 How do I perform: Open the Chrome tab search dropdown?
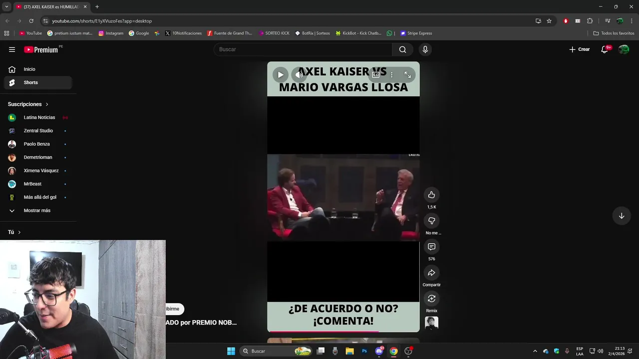tap(6, 6)
